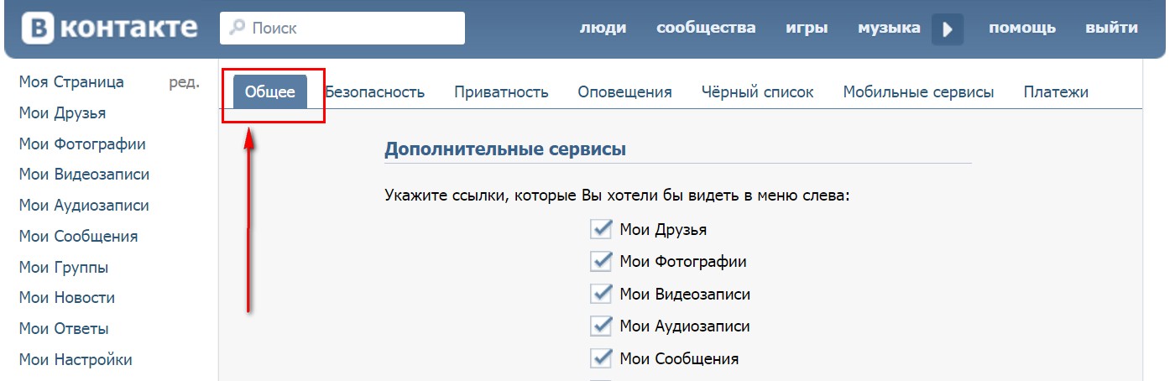Open Мои Настройки in left menu
The image size is (1175, 381).
pyautogui.click(x=76, y=360)
